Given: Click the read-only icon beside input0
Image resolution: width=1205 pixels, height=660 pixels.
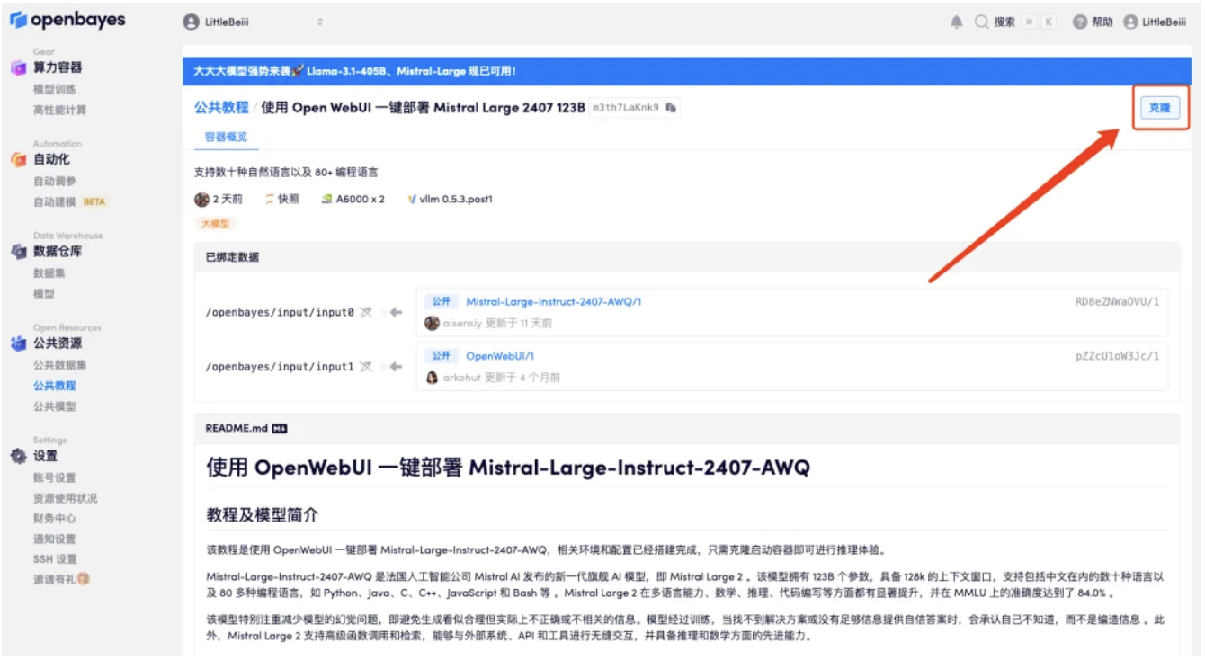Looking at the screenshot, I should 365,313.
